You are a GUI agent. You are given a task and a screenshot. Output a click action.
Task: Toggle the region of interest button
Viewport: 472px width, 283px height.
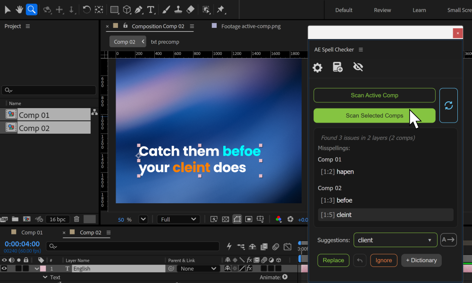[x=249, y=219]
